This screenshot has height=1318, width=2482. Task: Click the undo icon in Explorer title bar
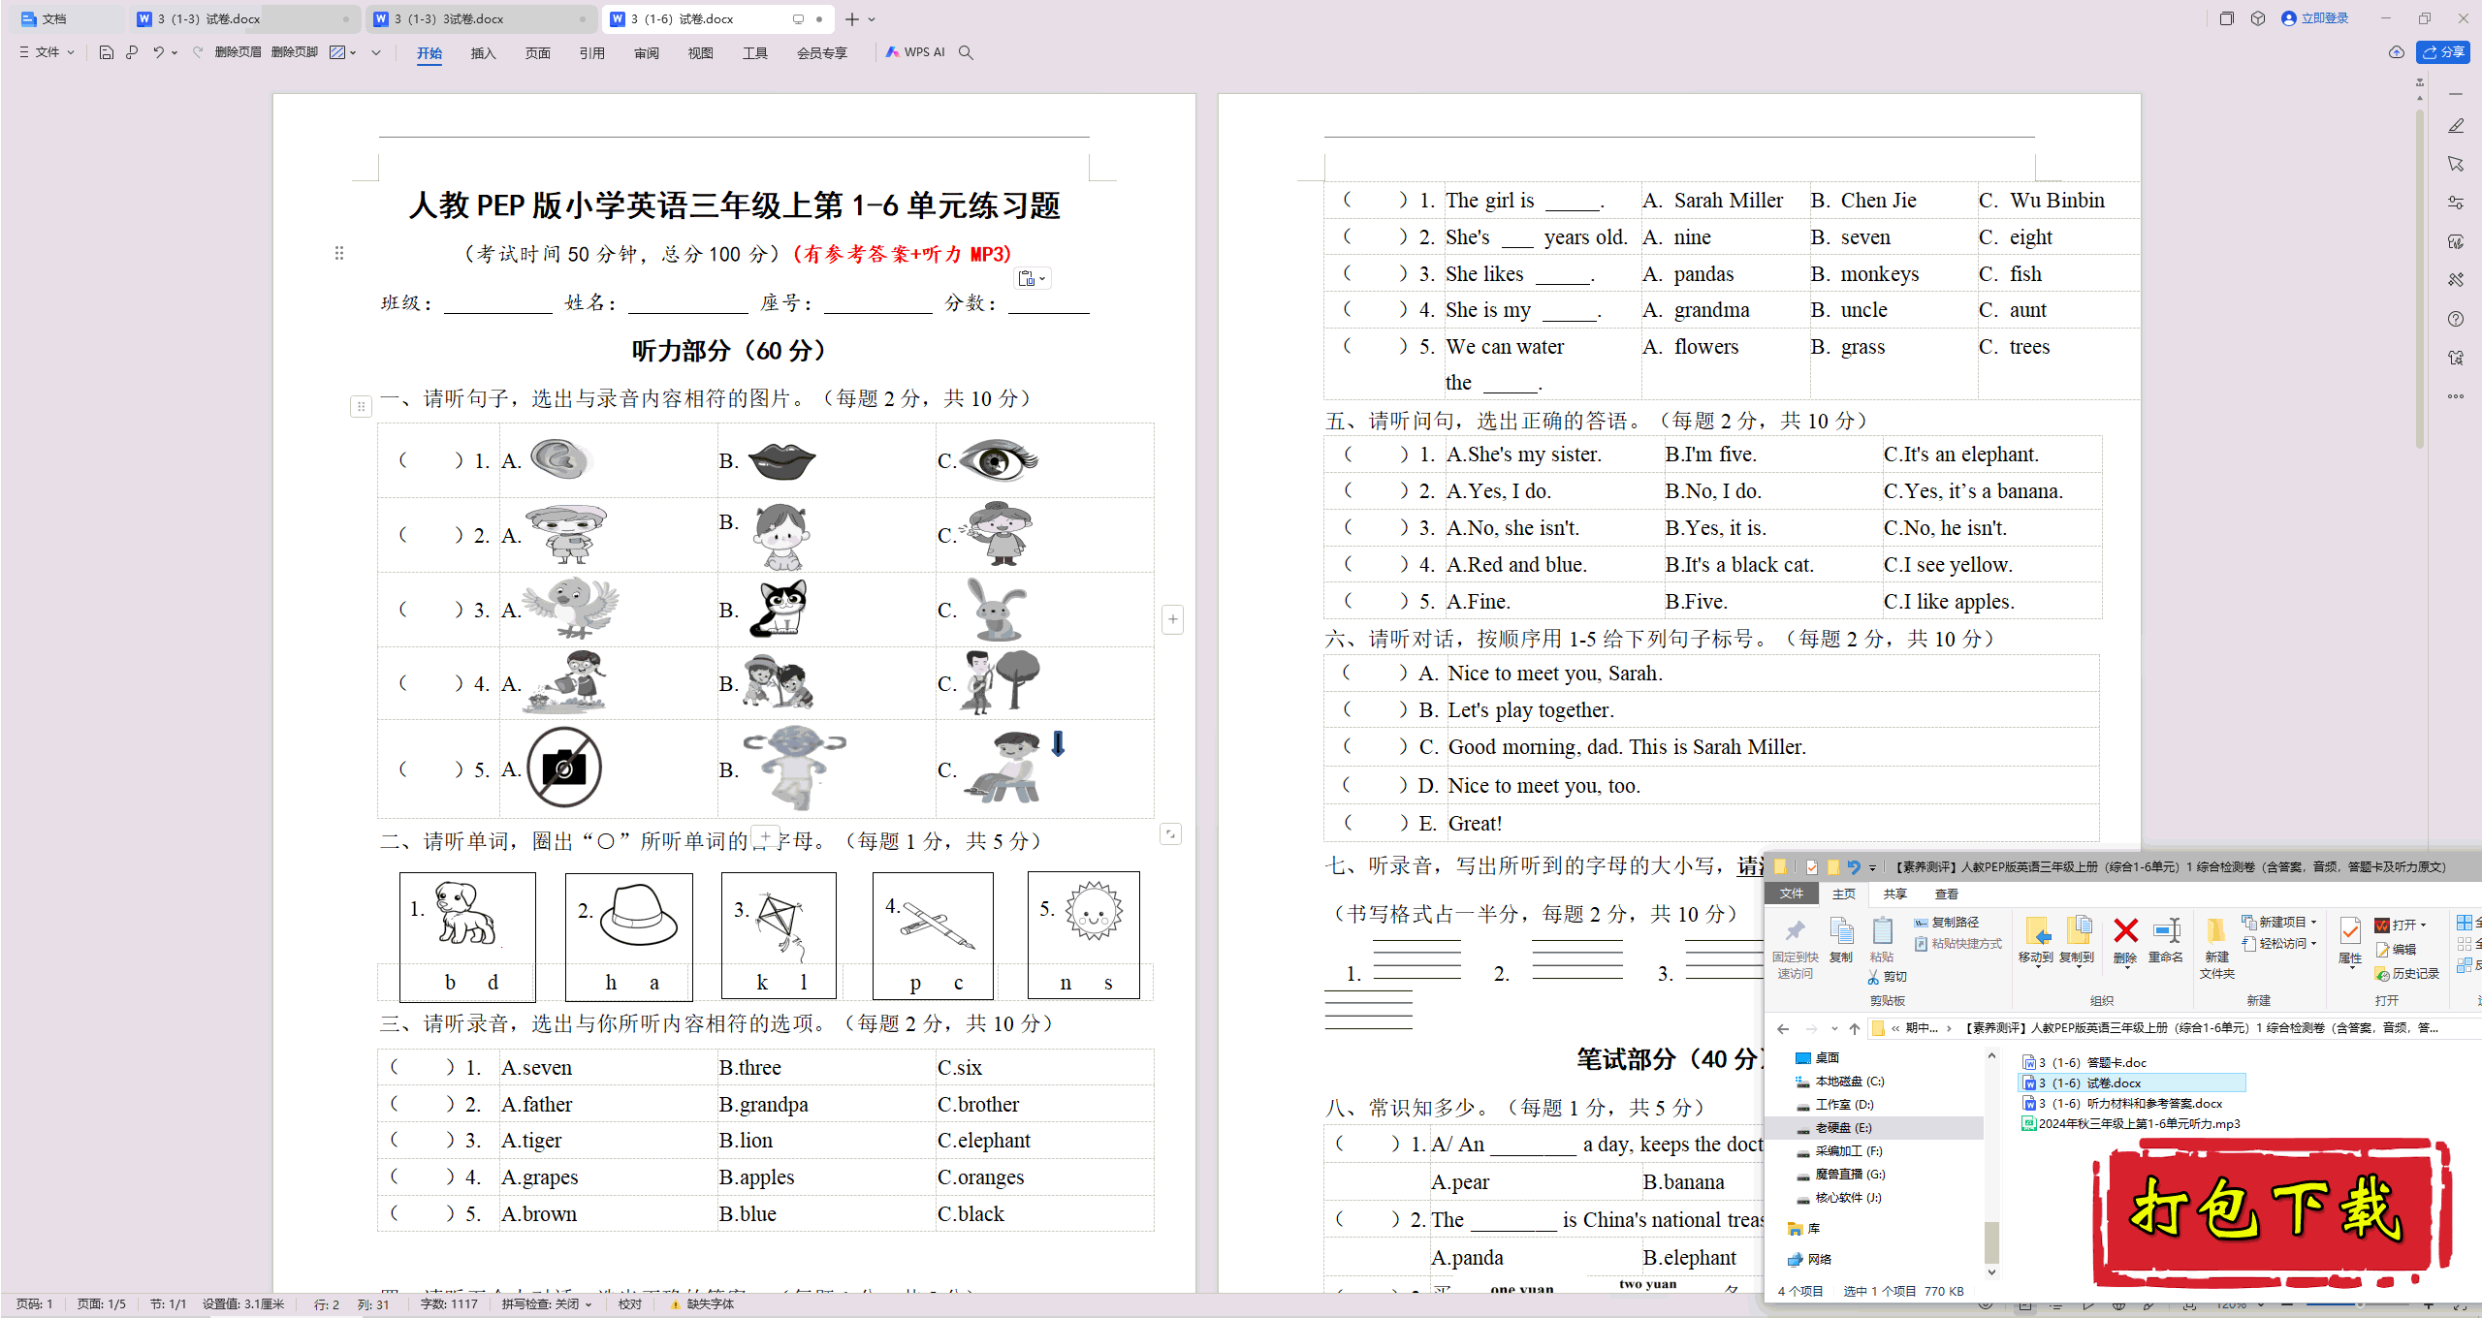coord(1854,866)
